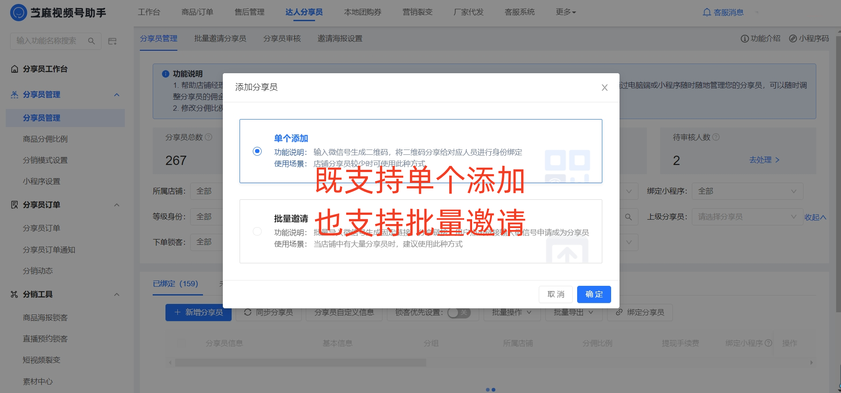Viewport: 841px width, 393px height.
Task: Collapse 分享员管理 sidebar section
Action: point(117,95)
